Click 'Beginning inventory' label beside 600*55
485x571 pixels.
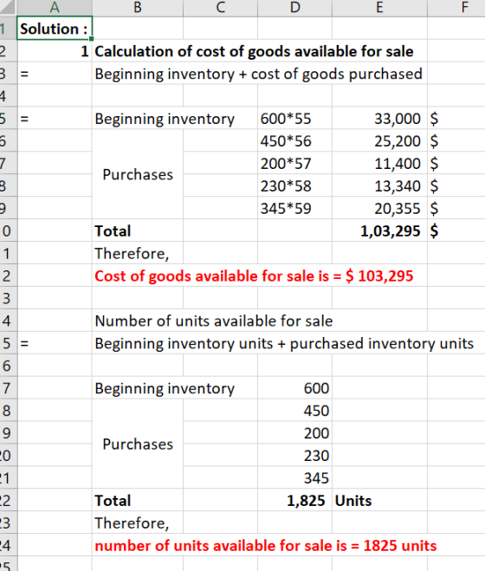point(165,119)
